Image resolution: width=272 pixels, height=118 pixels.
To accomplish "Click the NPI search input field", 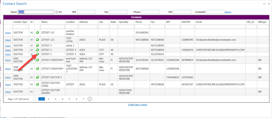I will point(86,12).
